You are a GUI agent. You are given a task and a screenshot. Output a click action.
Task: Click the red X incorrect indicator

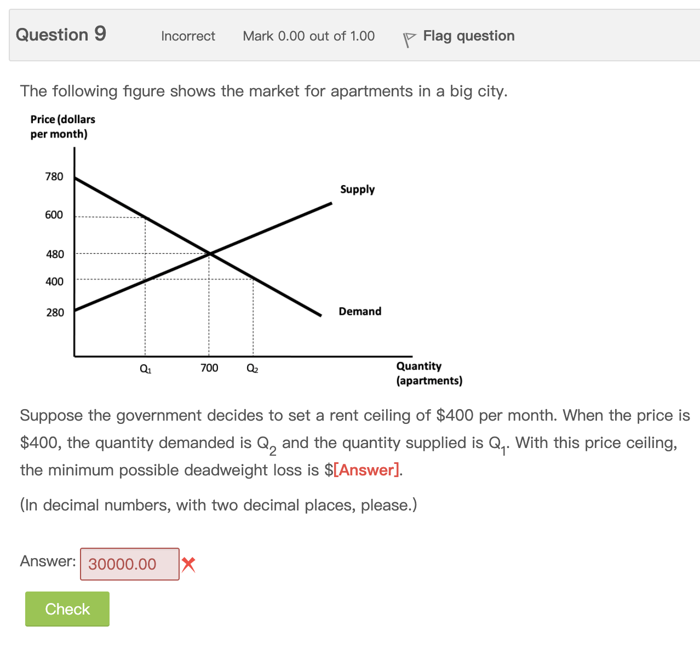click(x=188, y=564)
